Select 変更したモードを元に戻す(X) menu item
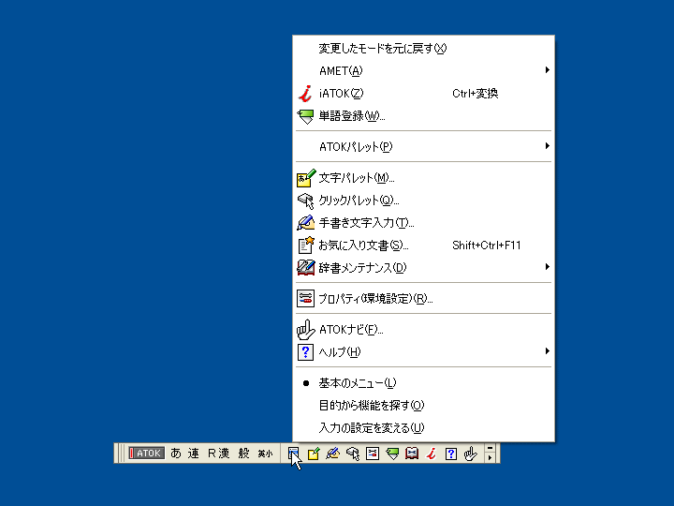This screenshot has width=674, height=506. click(x=423, y=48)
